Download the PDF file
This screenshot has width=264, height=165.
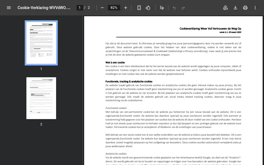click(235, 8)
